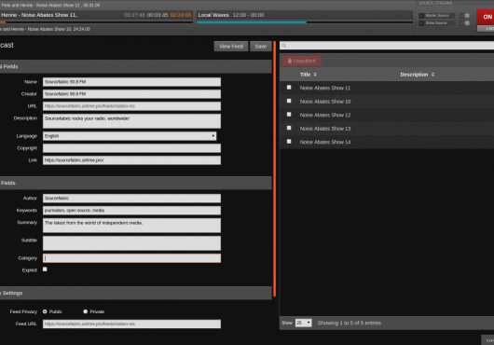Open the Show entries count dropdown
494x345 pixels.
click(x=304, y=323)
